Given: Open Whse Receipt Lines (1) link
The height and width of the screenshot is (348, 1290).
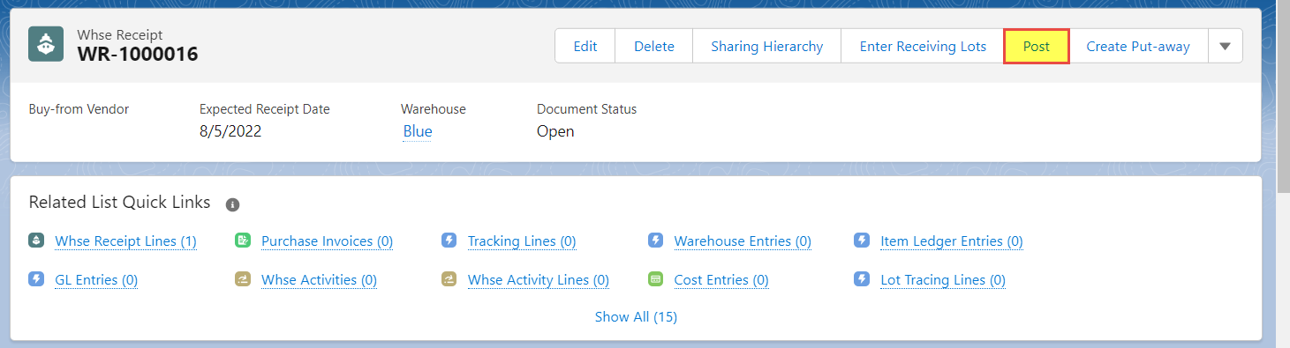Looking at the screenshot, I should click(125, 241).
